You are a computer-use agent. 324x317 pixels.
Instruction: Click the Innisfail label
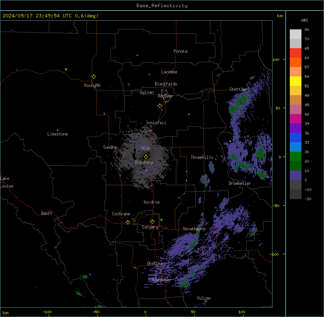(x=156, y=123)
